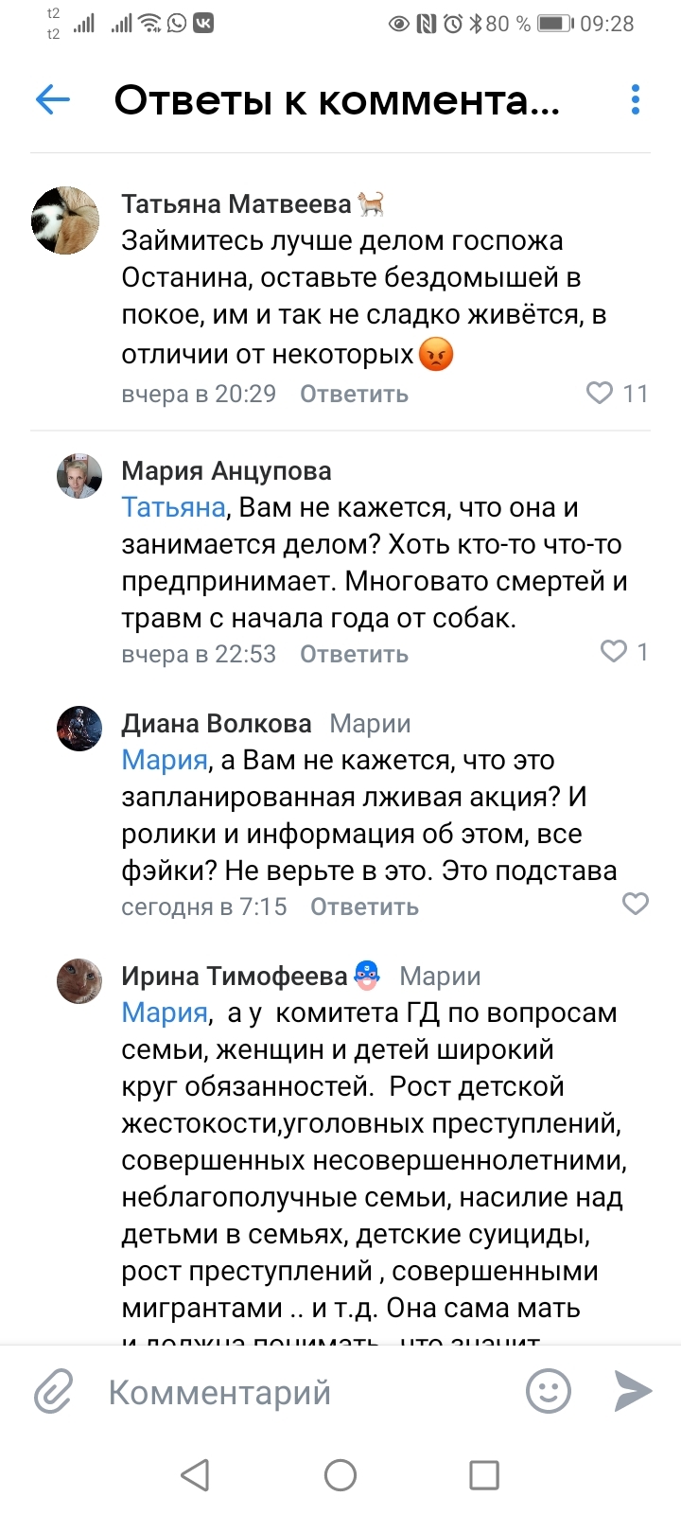Tap the Татьяна mention link
This screenshot has height=1514, width=681.
(173, 507)
